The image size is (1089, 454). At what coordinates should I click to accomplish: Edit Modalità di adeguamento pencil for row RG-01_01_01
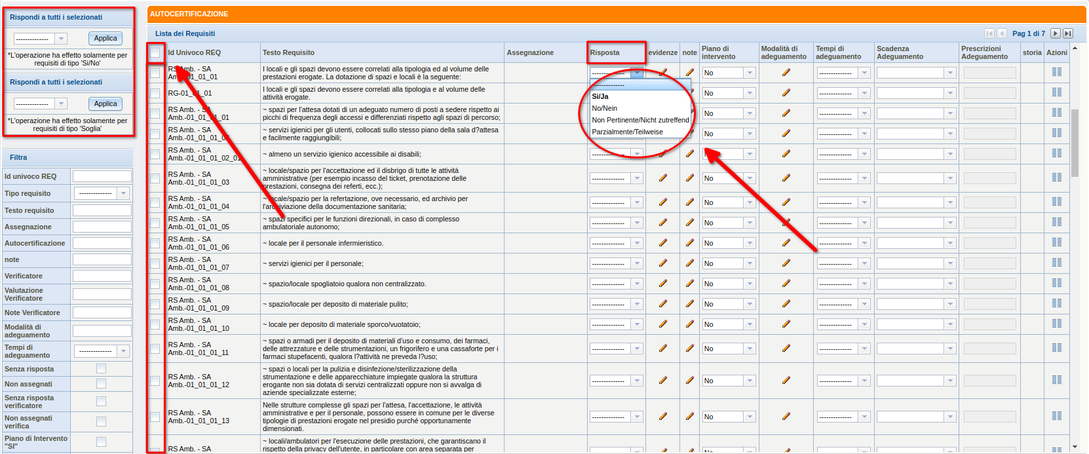[786, 92]
